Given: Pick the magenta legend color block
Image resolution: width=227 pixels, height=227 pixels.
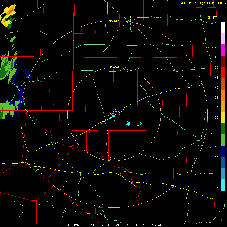Looking at the screenshot, I should (x=223, y=50).
